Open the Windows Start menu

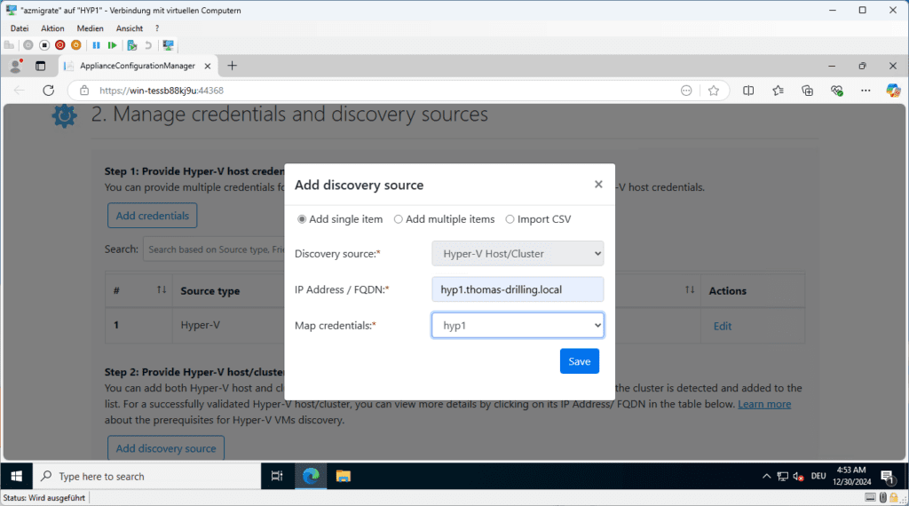click(x=16, y=476)
